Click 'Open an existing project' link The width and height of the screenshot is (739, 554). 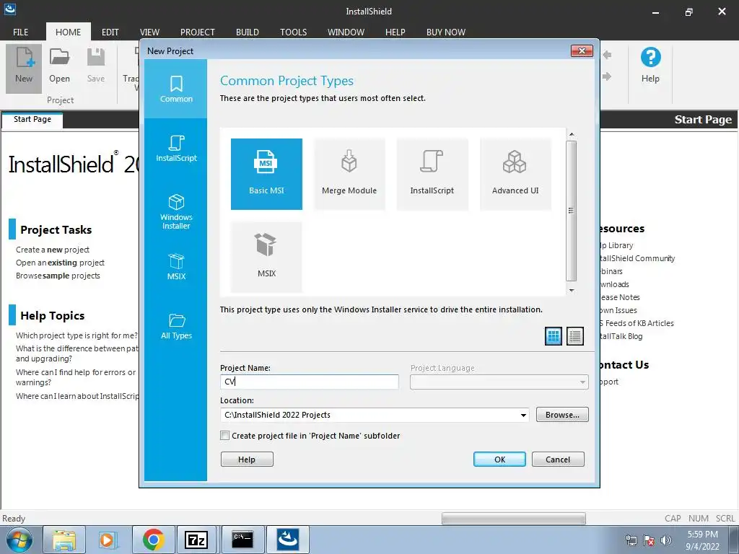(60, 263)
